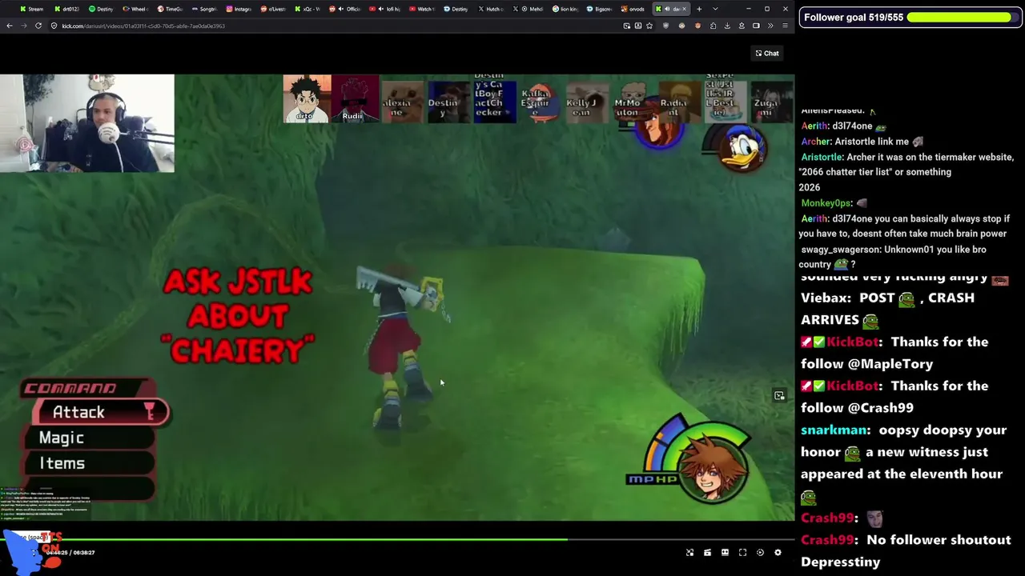Click the Monkey0ps username in chat
This screenshot has height=576, width=1025.
(826, 203)
